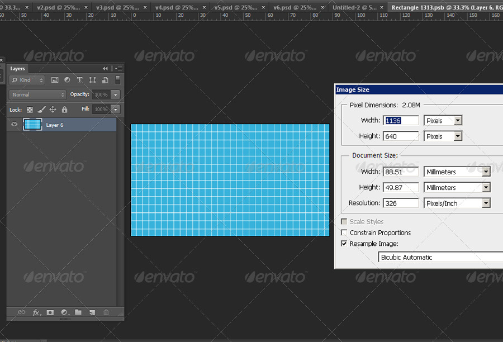Click the lock all padlock icon
This screenshot has height=342, width=503.
point(64,110)
